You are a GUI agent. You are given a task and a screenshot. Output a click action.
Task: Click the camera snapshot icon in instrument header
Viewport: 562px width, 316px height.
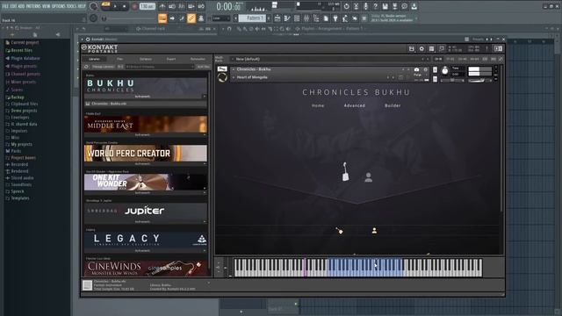416,69
